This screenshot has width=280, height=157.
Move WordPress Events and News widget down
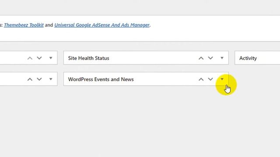(210, 79)
